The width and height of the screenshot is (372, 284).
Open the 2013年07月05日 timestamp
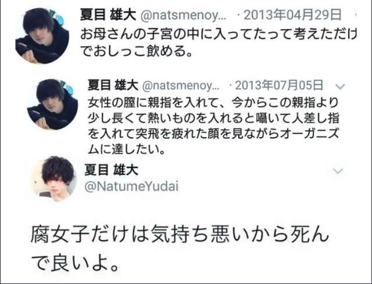[x=279, y=85]
